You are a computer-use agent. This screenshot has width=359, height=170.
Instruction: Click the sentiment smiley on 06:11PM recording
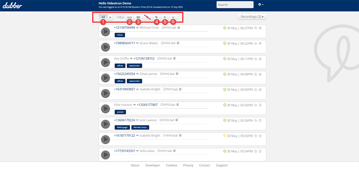pyautogui.click(x=225, y=59)
